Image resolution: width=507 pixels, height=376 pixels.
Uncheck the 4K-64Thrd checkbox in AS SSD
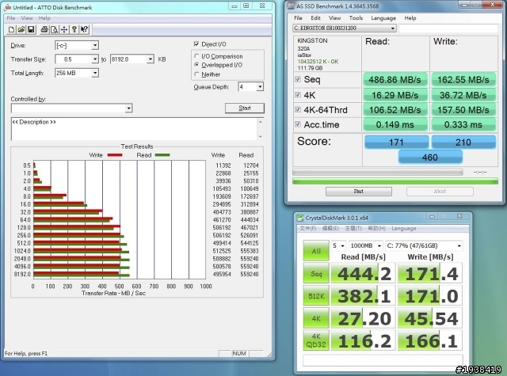298,109
